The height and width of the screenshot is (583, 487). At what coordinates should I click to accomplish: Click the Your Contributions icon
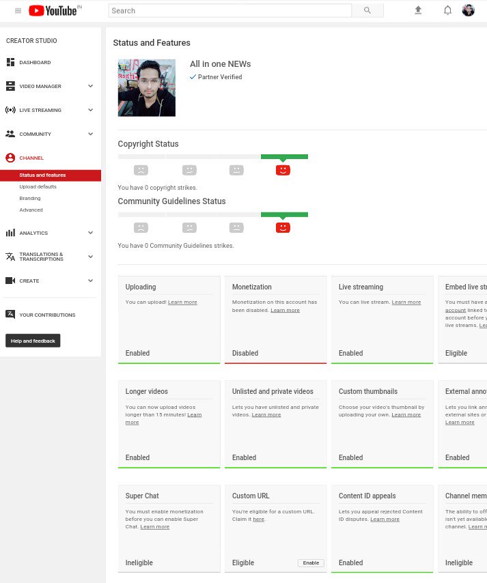pos(10,315)
